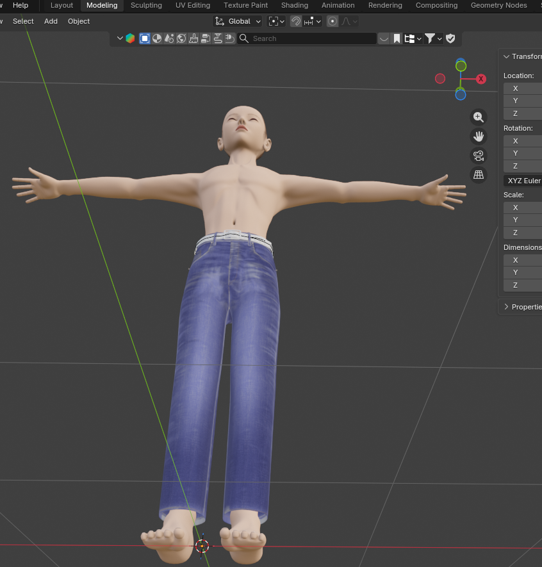Click the 3D cursor between the feet

202,546
